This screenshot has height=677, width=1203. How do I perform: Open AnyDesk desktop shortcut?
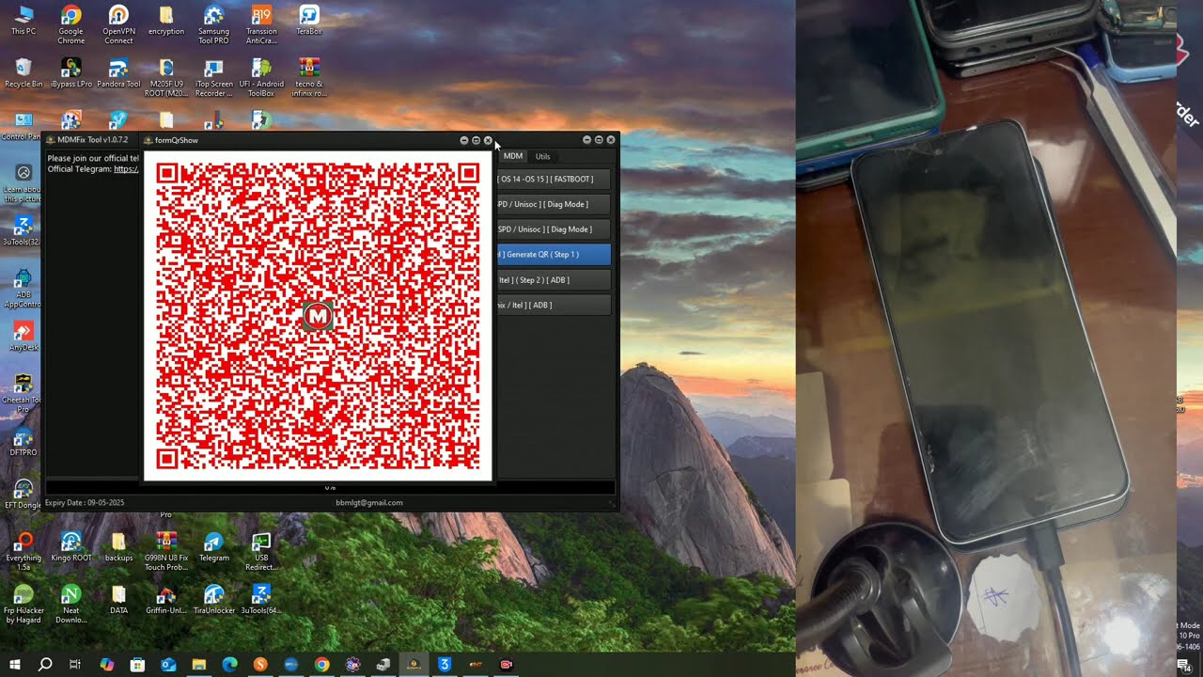point(23,337)
